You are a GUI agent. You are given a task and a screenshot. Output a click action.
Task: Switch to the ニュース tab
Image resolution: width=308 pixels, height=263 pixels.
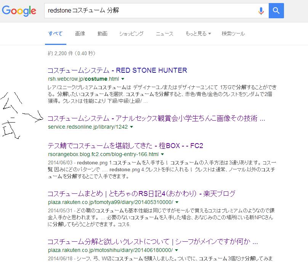point(165,33)
